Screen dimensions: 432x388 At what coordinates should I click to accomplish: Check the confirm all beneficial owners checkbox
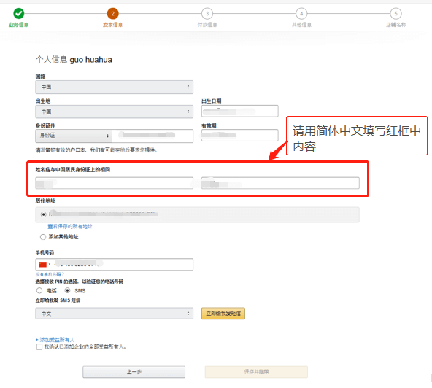39,346
